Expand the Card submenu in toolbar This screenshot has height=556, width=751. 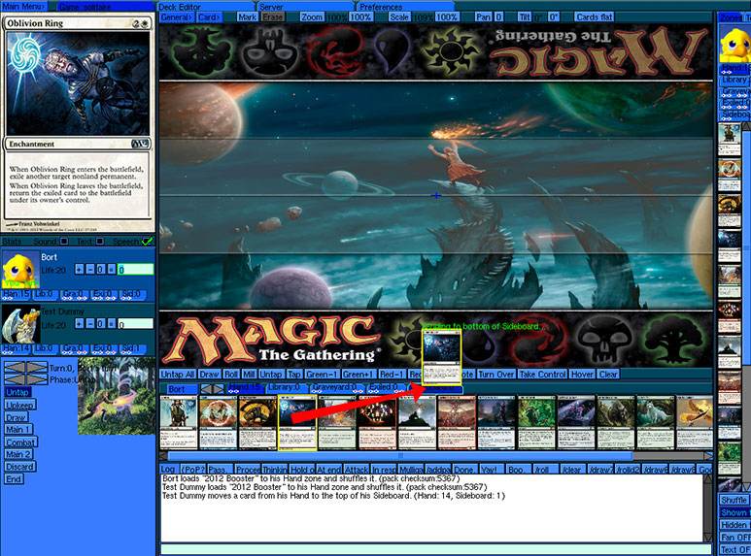(x=210, y=17)
